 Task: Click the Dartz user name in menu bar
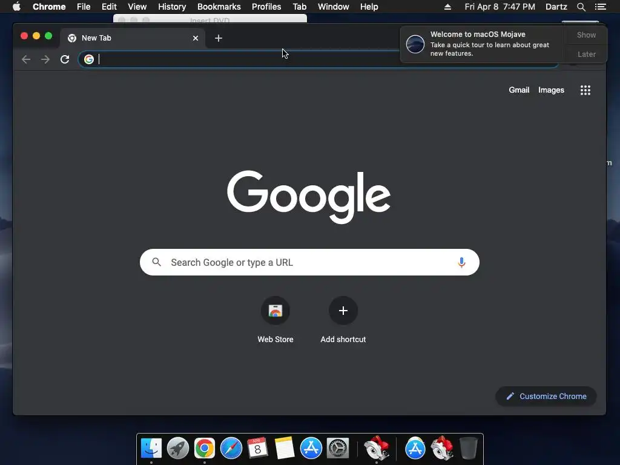click(556, 7)
